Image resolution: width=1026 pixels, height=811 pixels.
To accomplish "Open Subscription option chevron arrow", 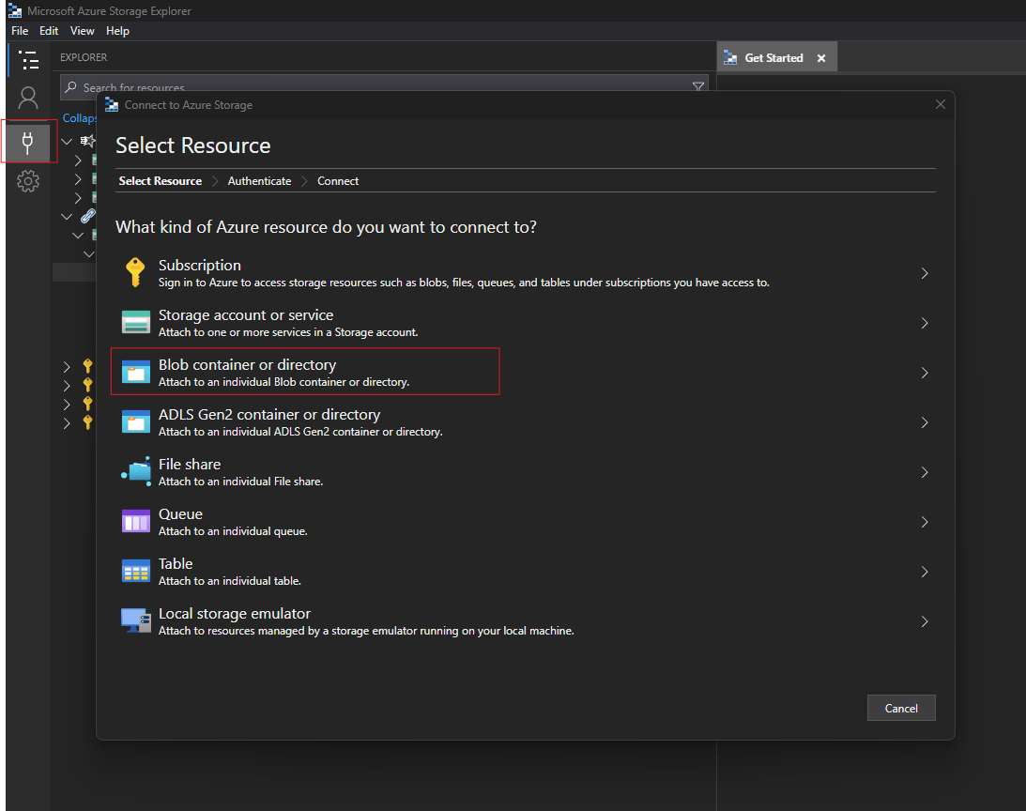I will 925,273.
